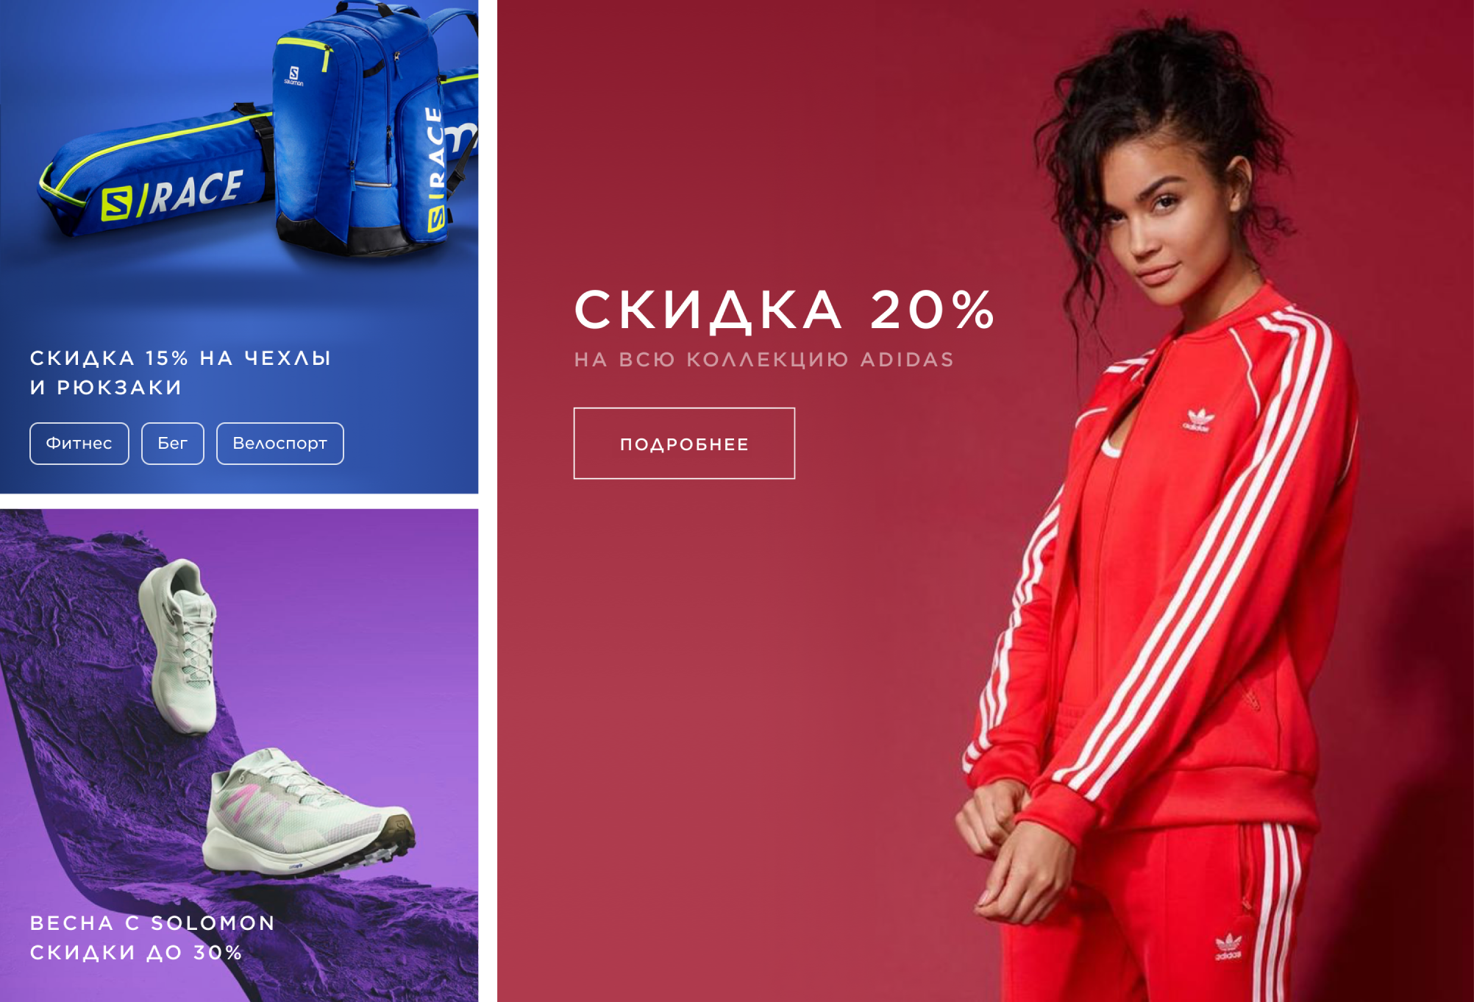This screenshot has width=1474, height=1002.
Task: Select the Велоспорт tag
Action: point(280,444)
